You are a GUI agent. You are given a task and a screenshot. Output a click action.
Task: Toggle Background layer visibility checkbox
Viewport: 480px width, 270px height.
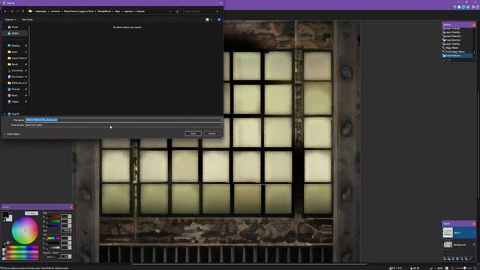coord(474,244)
